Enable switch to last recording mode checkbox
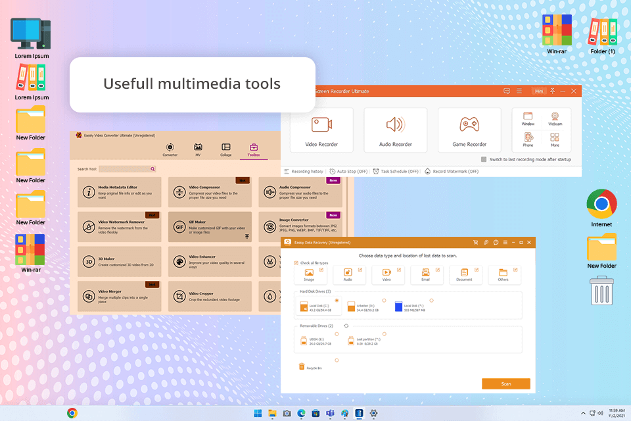631x421 pixels. [484, 159]
